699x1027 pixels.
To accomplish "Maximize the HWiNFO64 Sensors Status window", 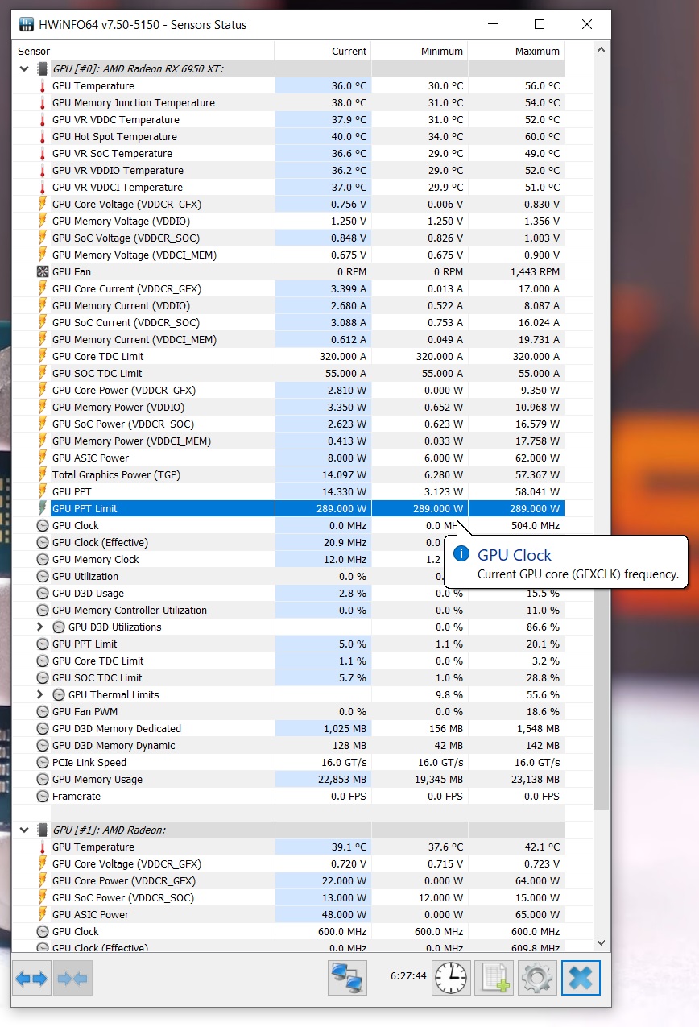I will click(x=540, y=24).
